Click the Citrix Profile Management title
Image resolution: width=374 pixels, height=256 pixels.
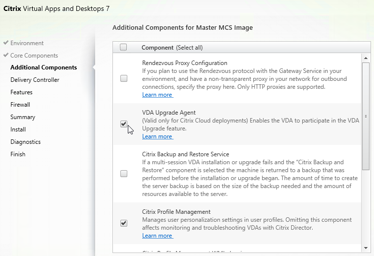pyautogui.click(x=176, y=212)
